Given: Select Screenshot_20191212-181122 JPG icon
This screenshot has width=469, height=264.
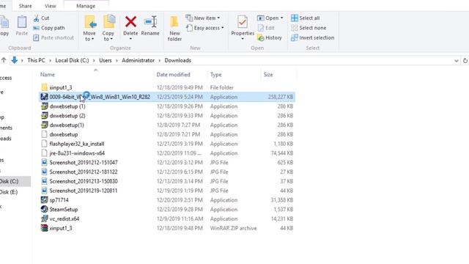Looking at the screenshot, I should click(x=44, y=172).
